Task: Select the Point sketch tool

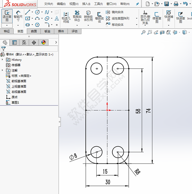Action: click(57, 25)
